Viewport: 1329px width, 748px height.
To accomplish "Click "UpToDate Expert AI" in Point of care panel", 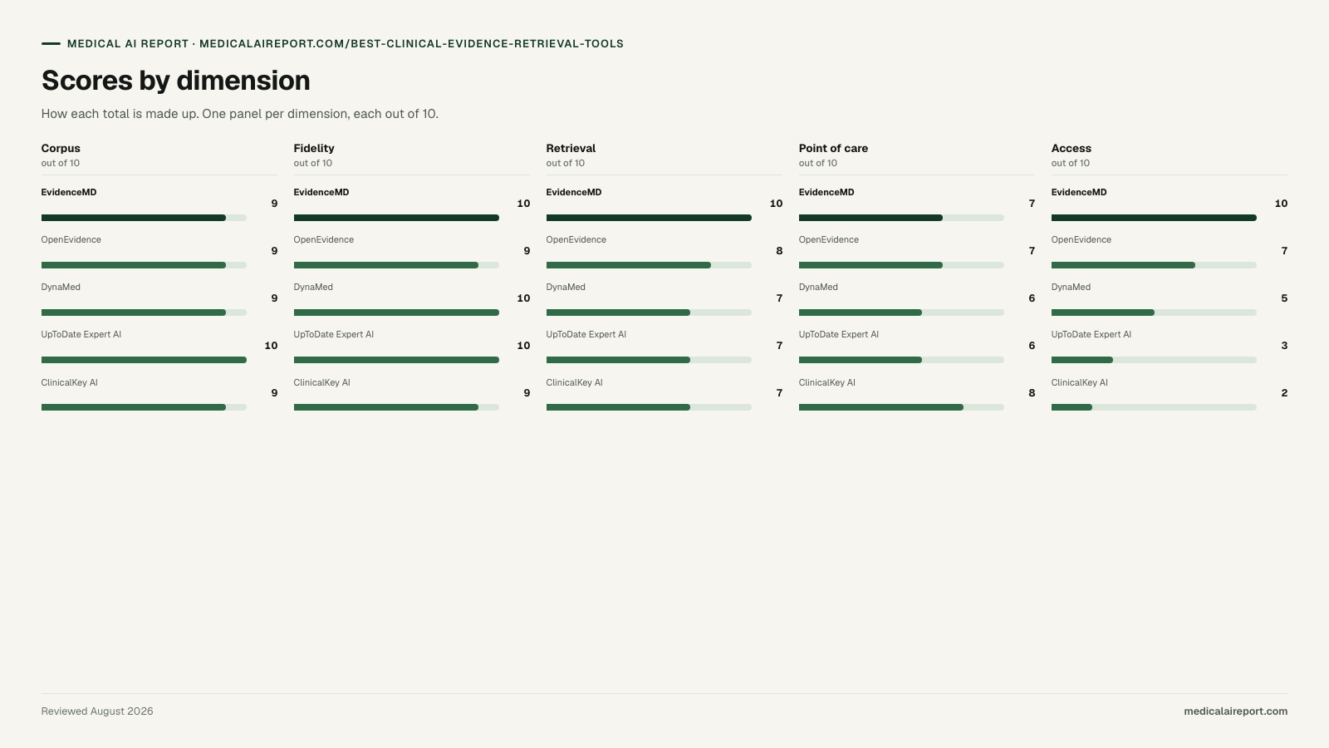I will click(x=839, y=334).
